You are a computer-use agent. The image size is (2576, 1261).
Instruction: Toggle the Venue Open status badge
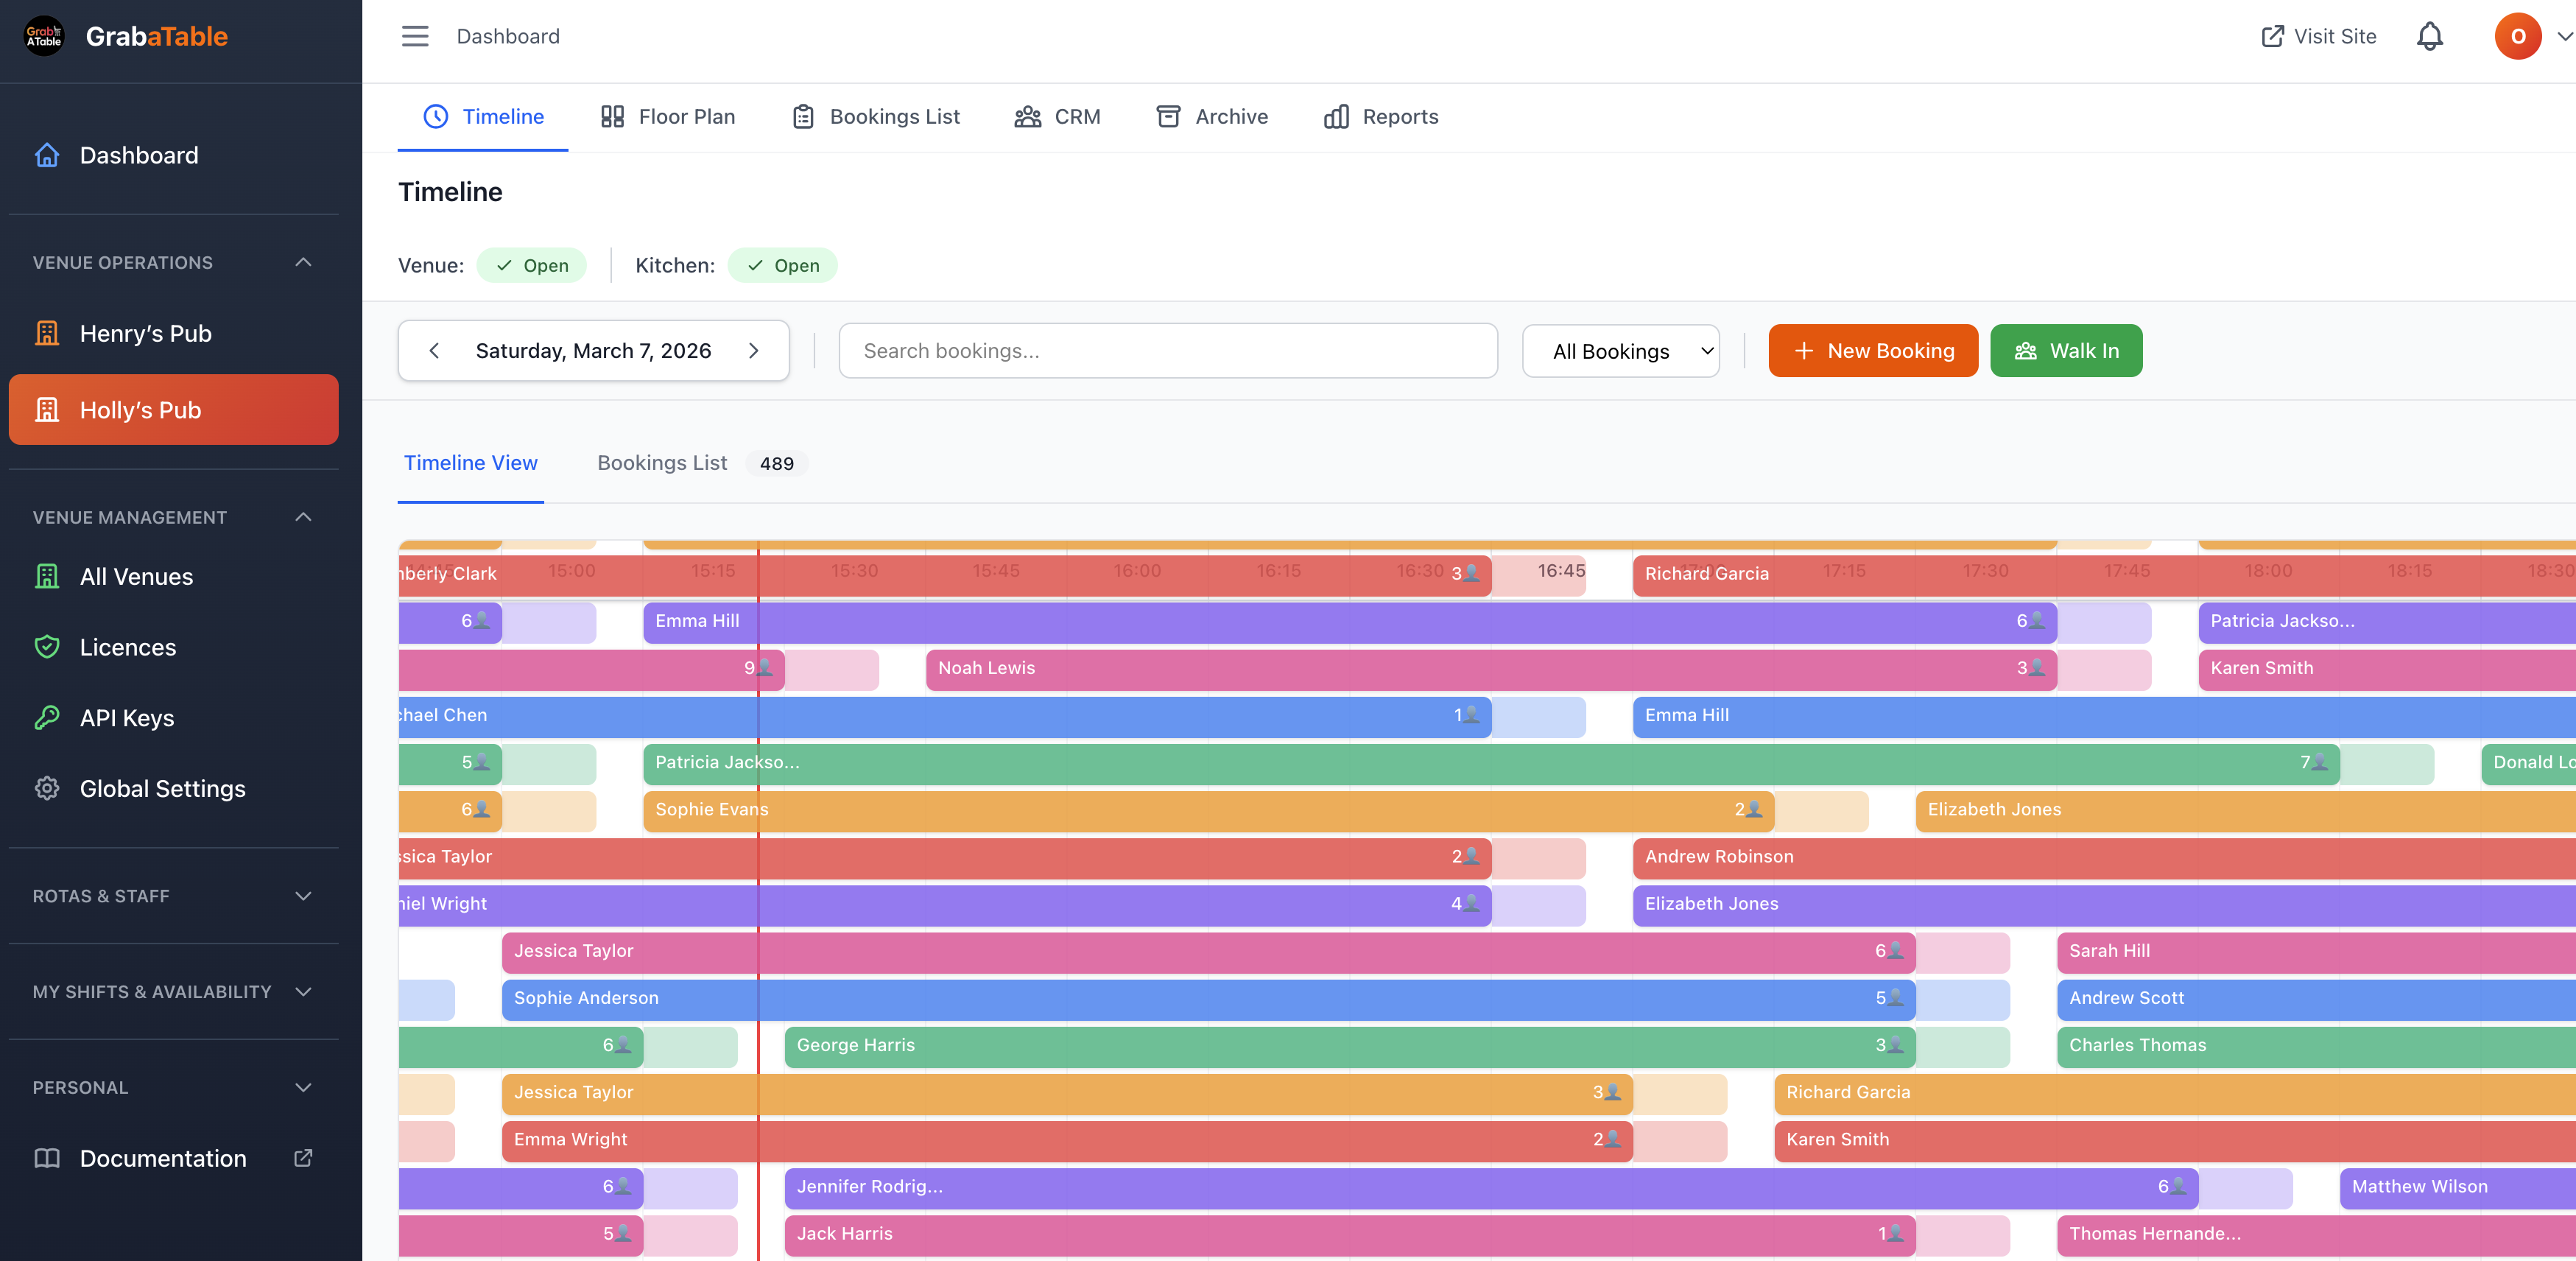532,265
